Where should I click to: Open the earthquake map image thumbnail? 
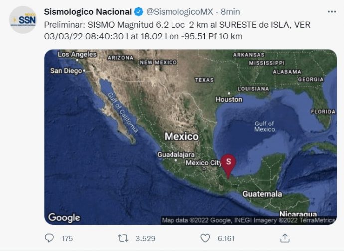[x=190, y=137]
